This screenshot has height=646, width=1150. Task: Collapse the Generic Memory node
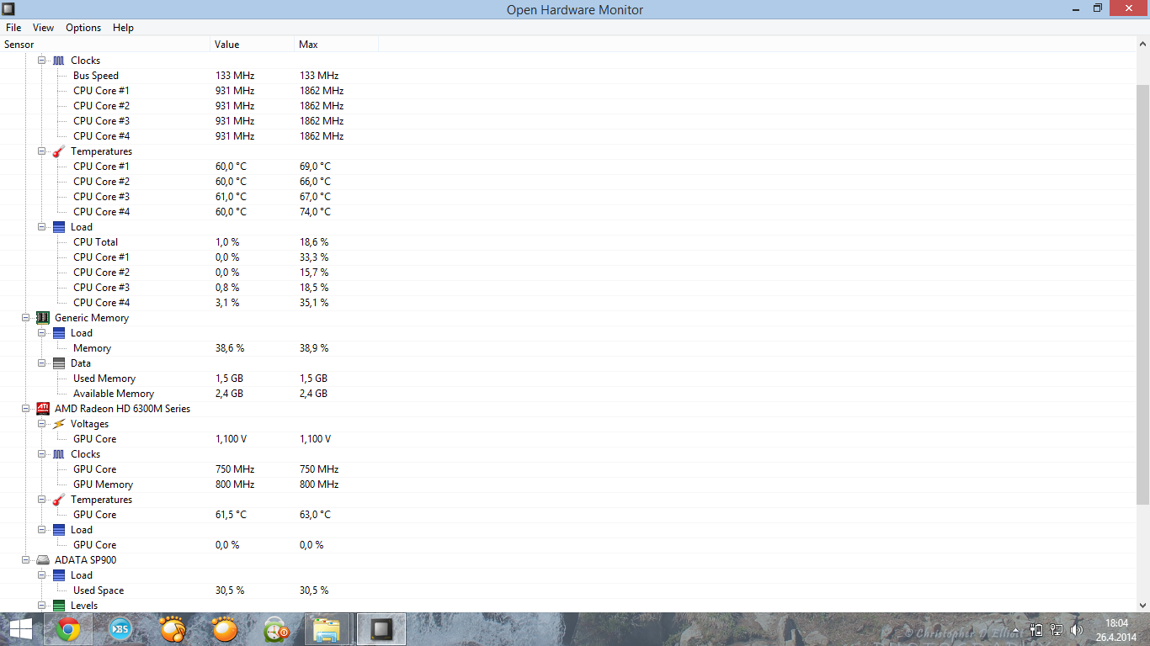26,318
